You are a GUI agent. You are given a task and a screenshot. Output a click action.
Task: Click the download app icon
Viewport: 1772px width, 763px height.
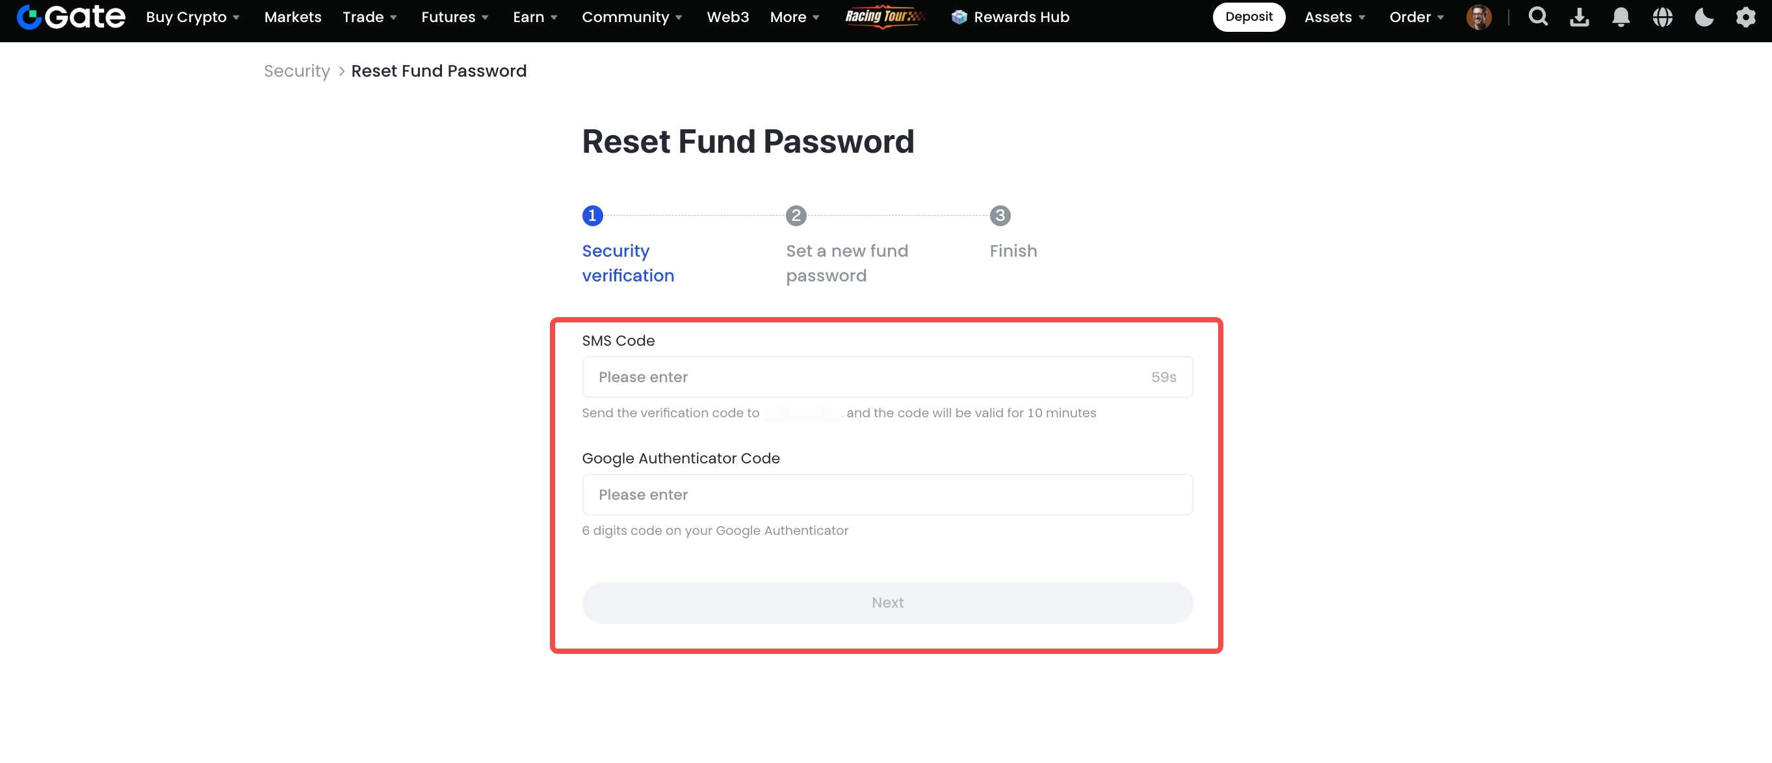click(x=1580, y=17)
